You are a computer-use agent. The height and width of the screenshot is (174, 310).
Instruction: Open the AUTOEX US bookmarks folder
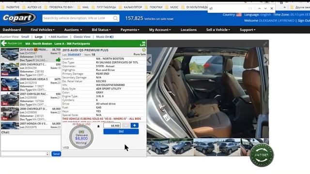point(32,7)
